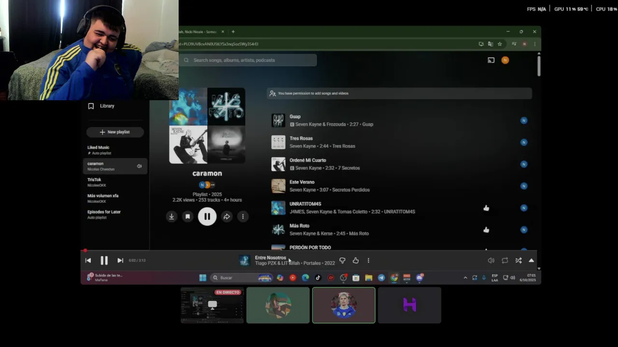Viewport: 618px width, 347px height.
Task: Toggle repeat mode in player bar
Action: (x=505, y=260)
